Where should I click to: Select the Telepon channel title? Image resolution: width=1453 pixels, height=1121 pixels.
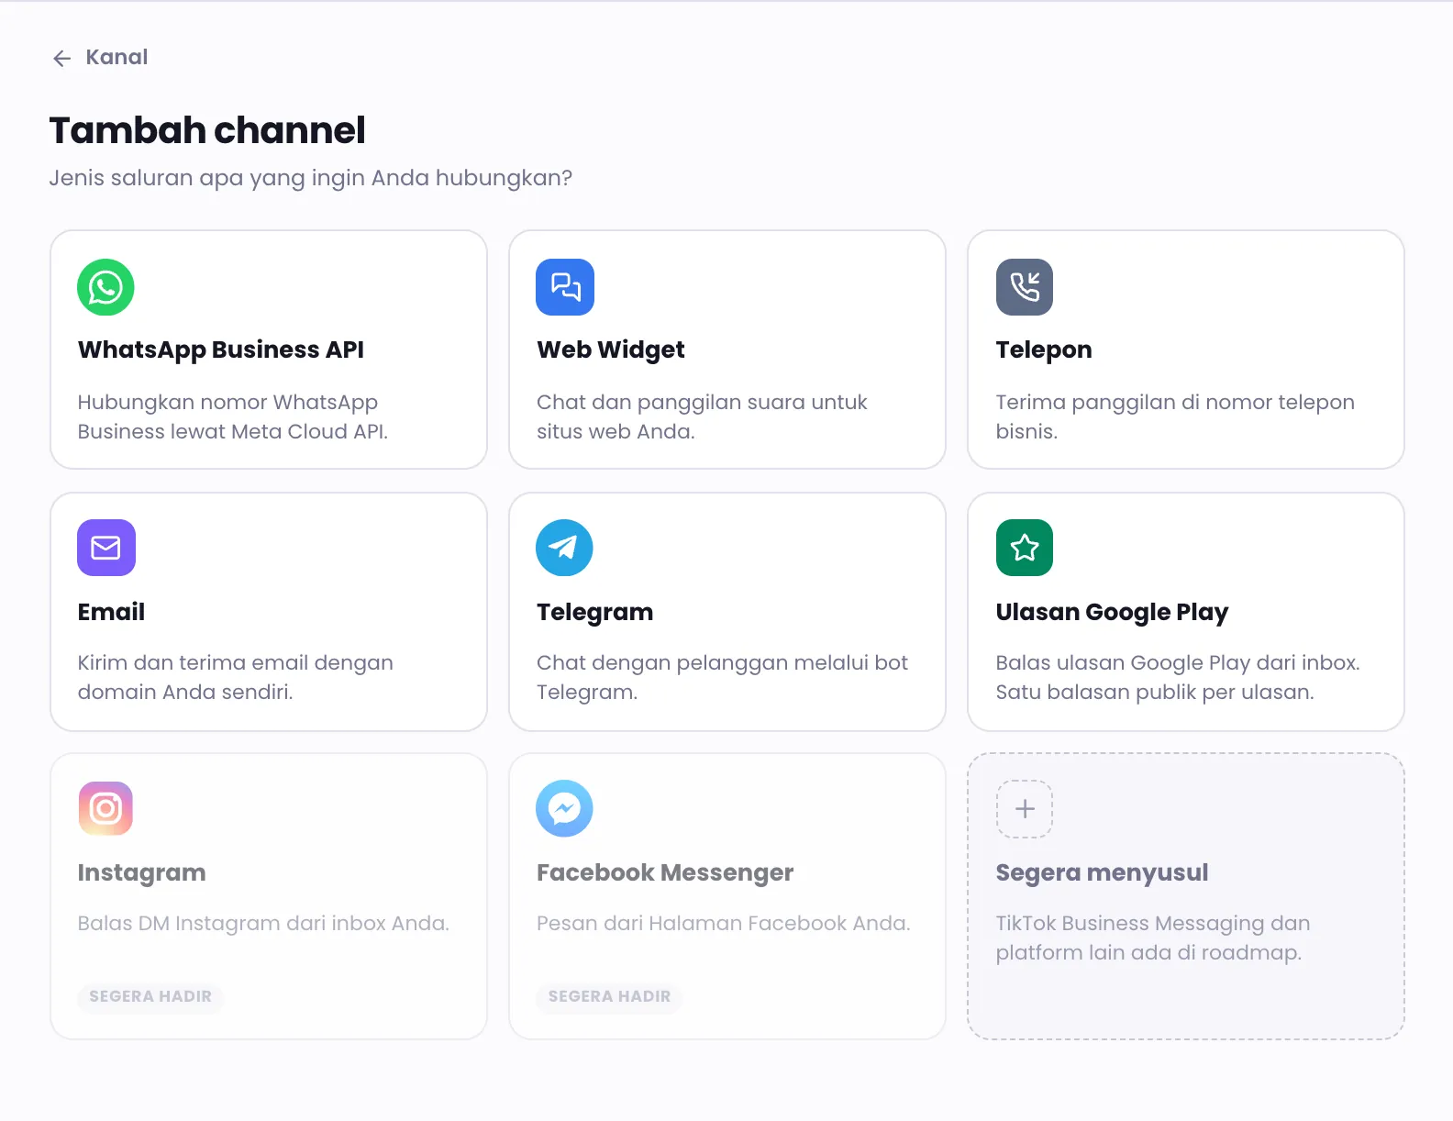click(x=1044, y=350)
